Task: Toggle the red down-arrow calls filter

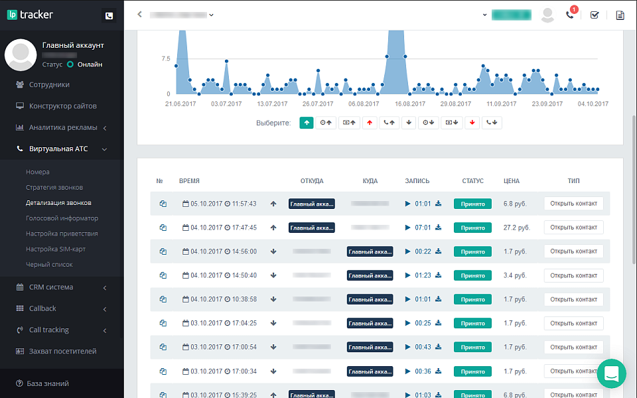Action: point(471,123)
